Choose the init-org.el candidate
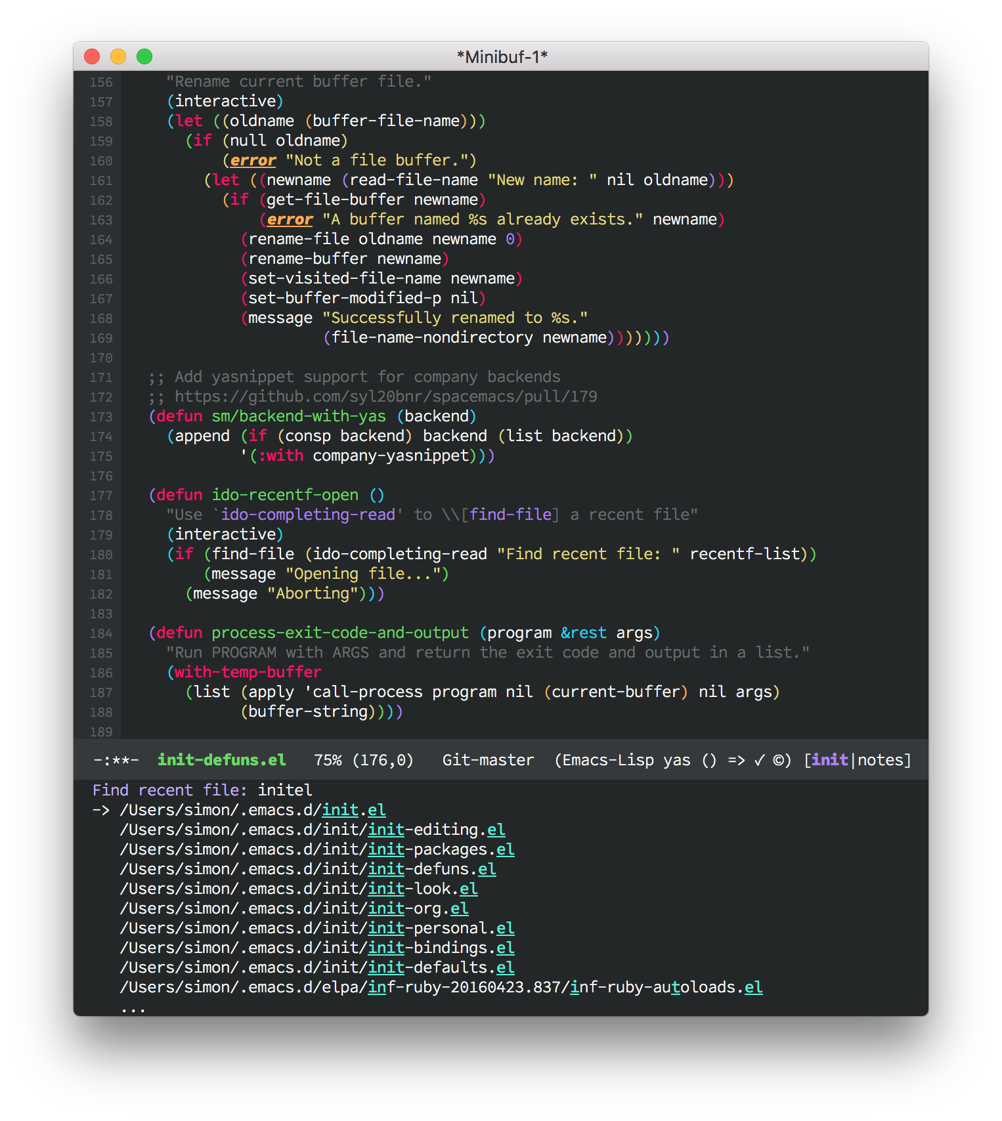Image resolution: width=1002 pixels, height=1121 pixels. point(294,908)
